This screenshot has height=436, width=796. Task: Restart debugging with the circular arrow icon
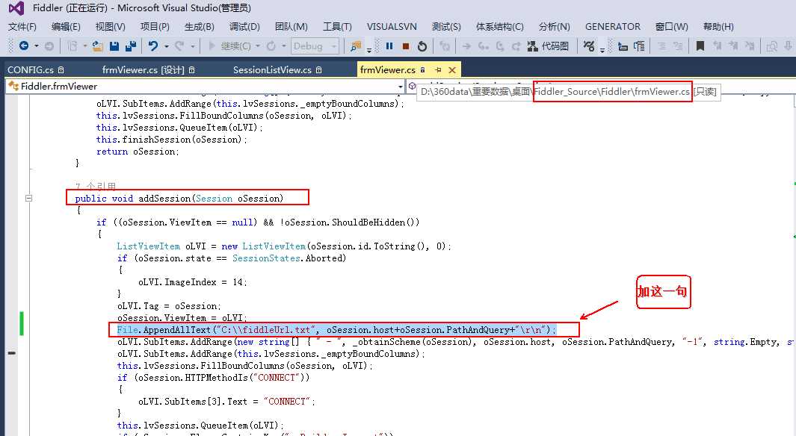point(422,46)
